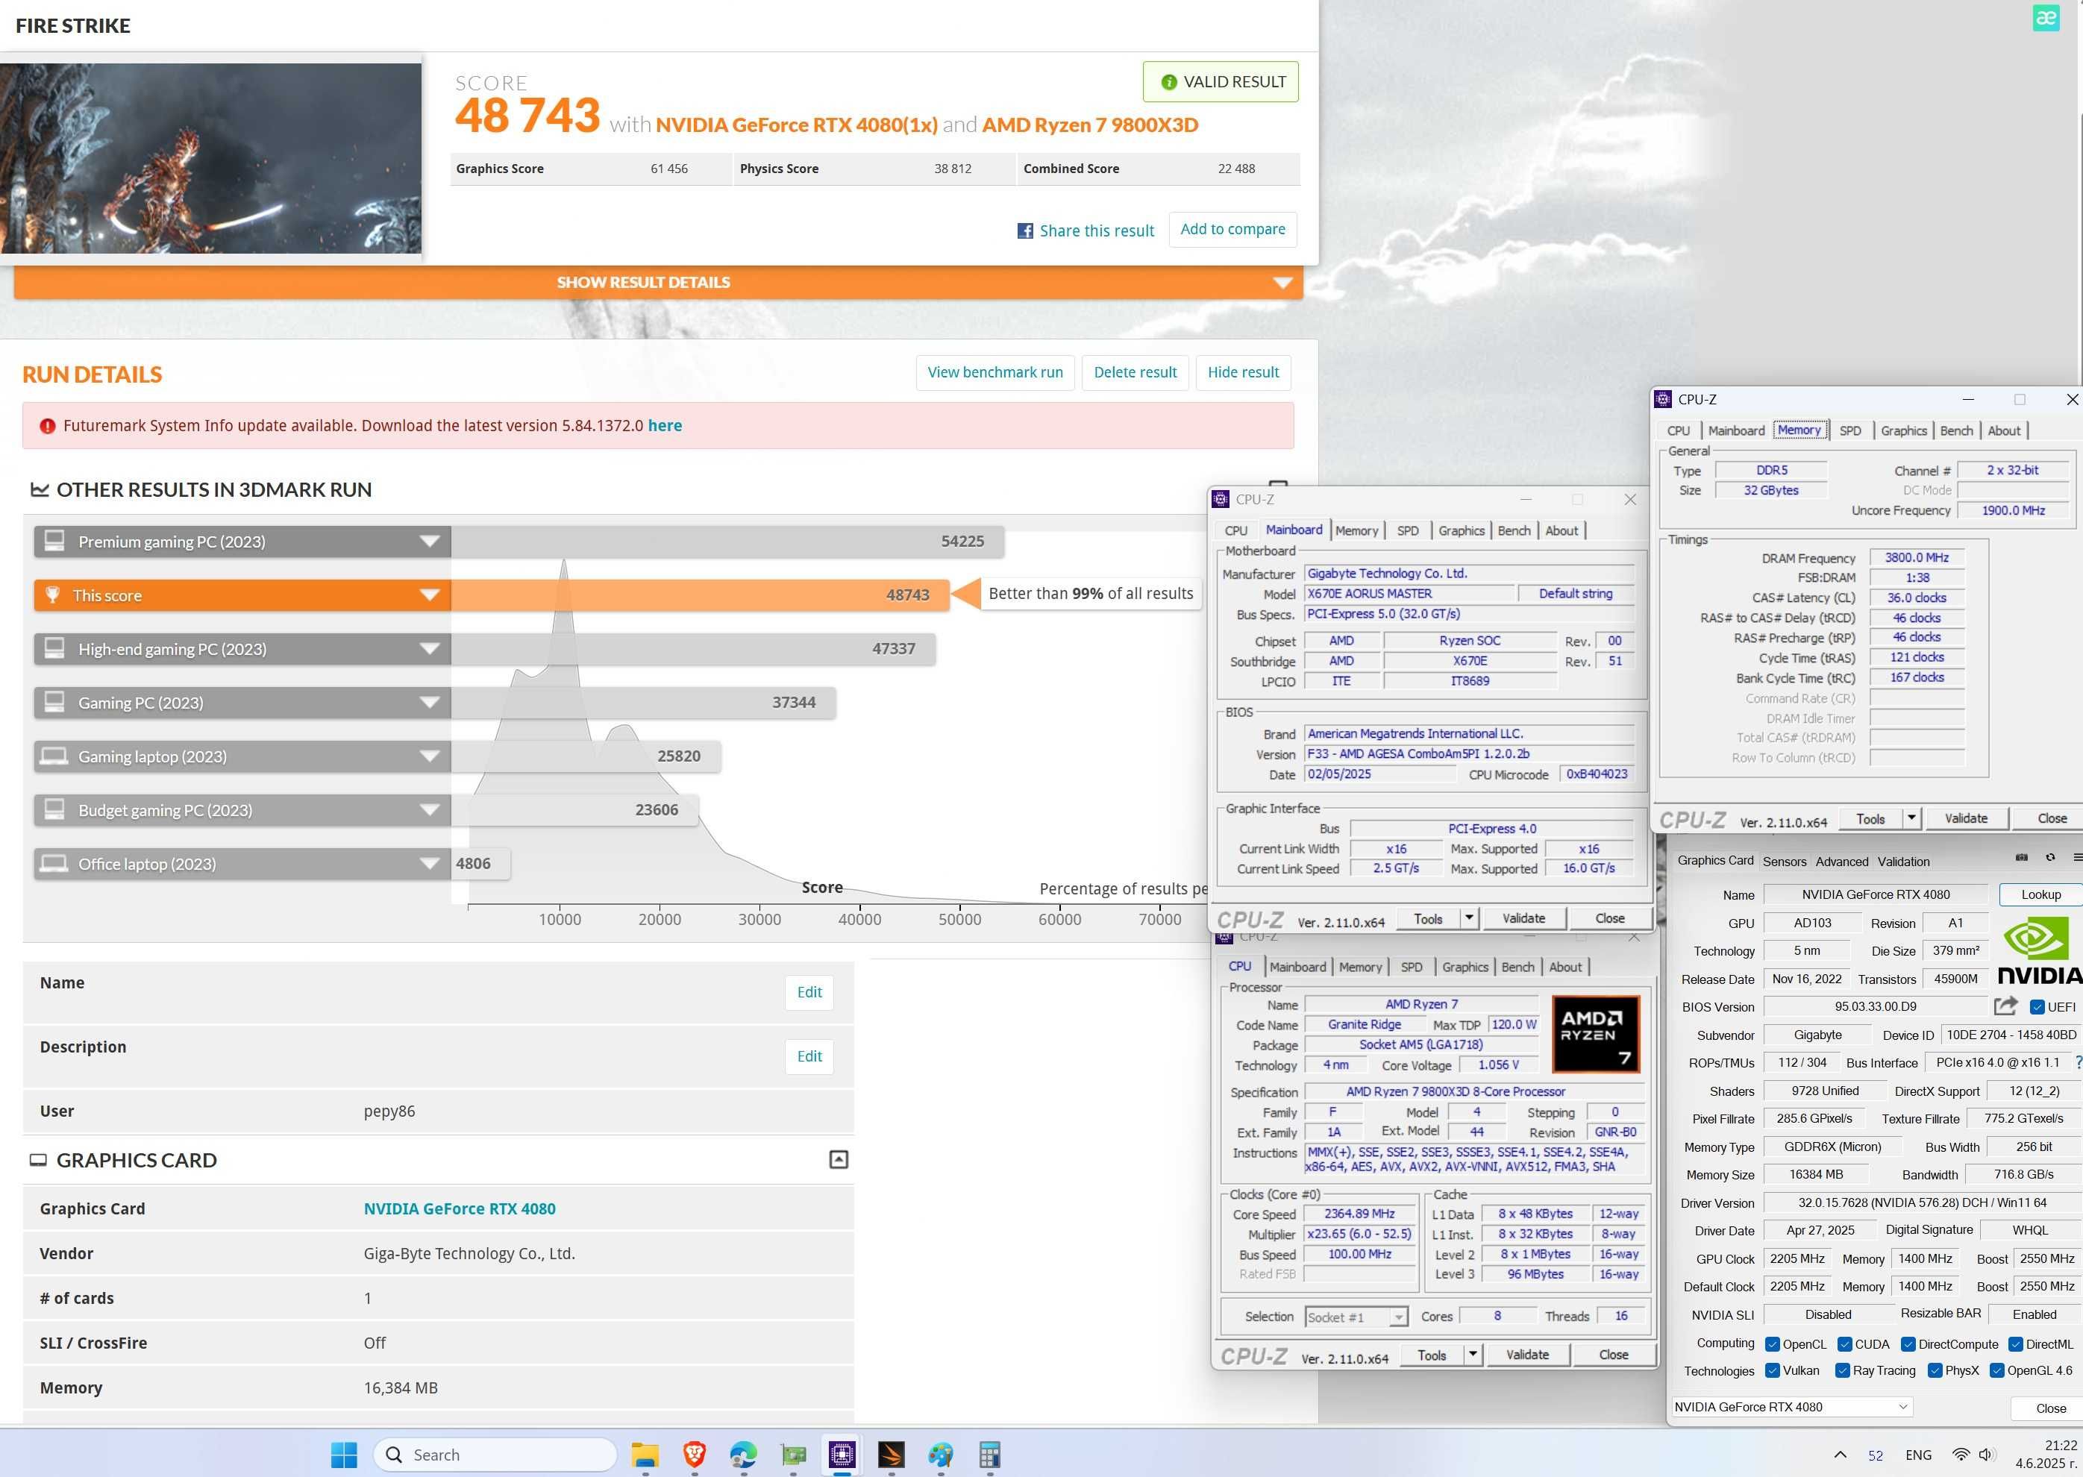Click the valid result info icon
2083x1477 pixels.
click(1169, 82)
